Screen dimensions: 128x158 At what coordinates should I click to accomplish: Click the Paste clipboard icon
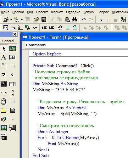point(67,20)
